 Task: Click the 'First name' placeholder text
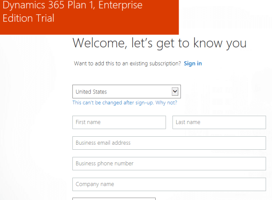tap(88, 122)
